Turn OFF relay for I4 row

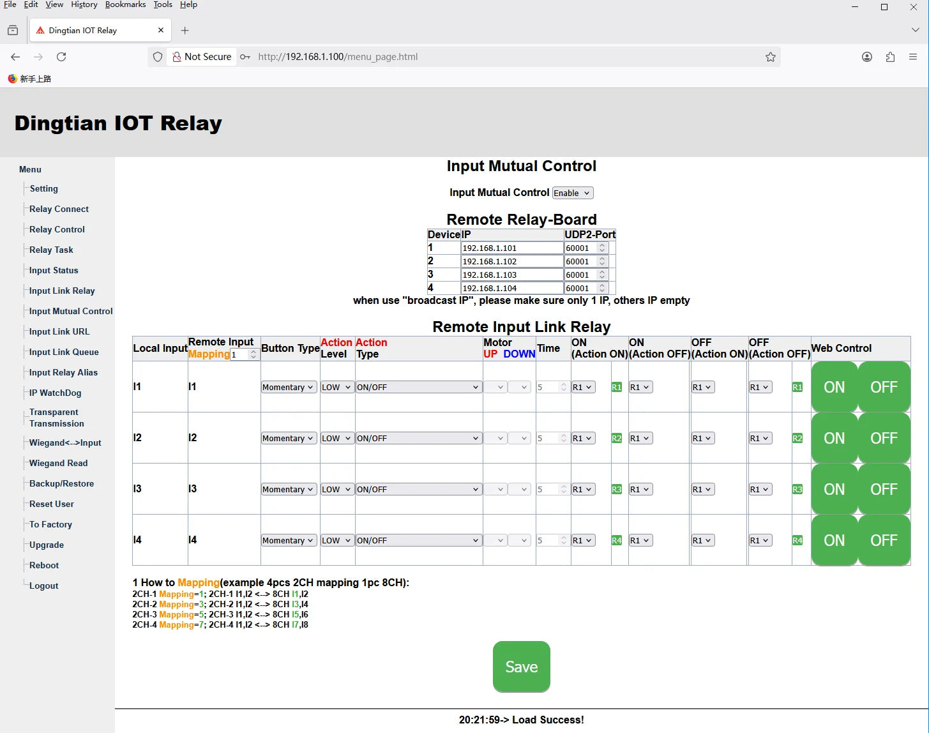tap(884, 540)
